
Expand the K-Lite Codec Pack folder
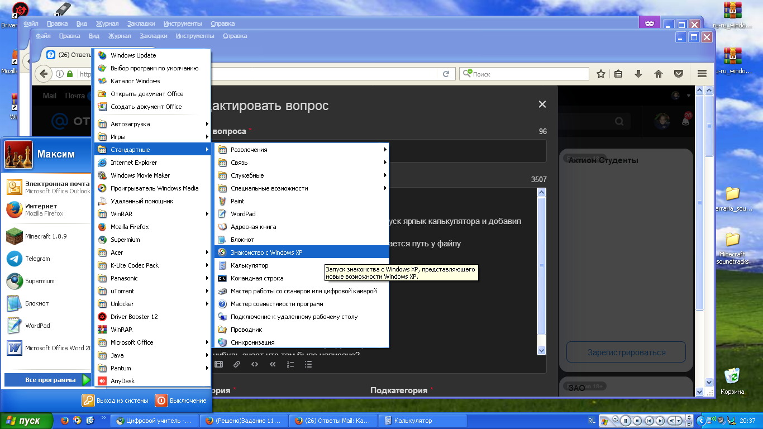tap(153, 265)
